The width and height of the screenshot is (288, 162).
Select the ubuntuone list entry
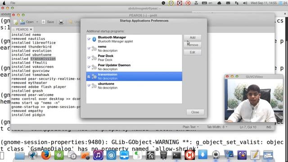[x=134, y=85]
